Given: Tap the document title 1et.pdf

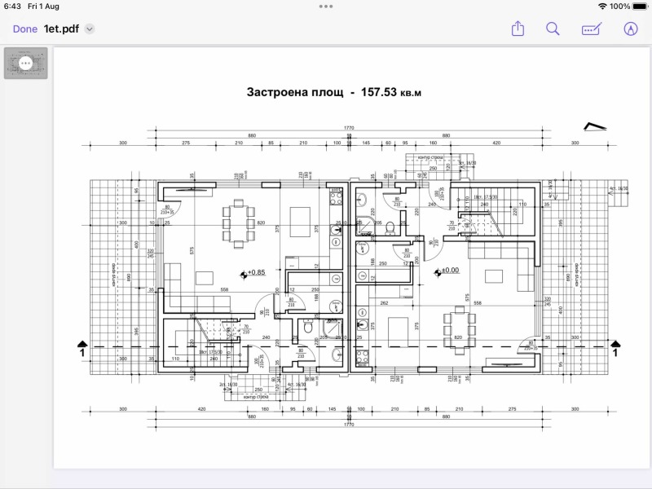Looking at the screenshot, I should coord(64,29).
